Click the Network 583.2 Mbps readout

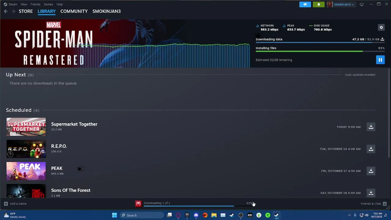pyautogui.click(x=267, y=28)
